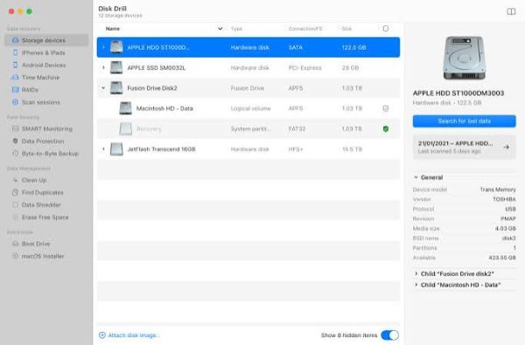This screenshot has height=345, width=525.
Task: Click TOSHIBA vendor value
Action: (504, 199)
